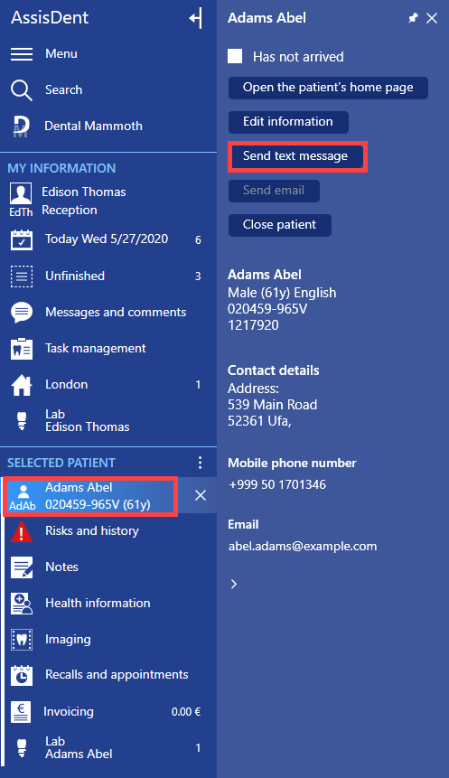Click patient ID 020459-965V in details
This screenshot has height=778, width=449.
pos(267,309)
